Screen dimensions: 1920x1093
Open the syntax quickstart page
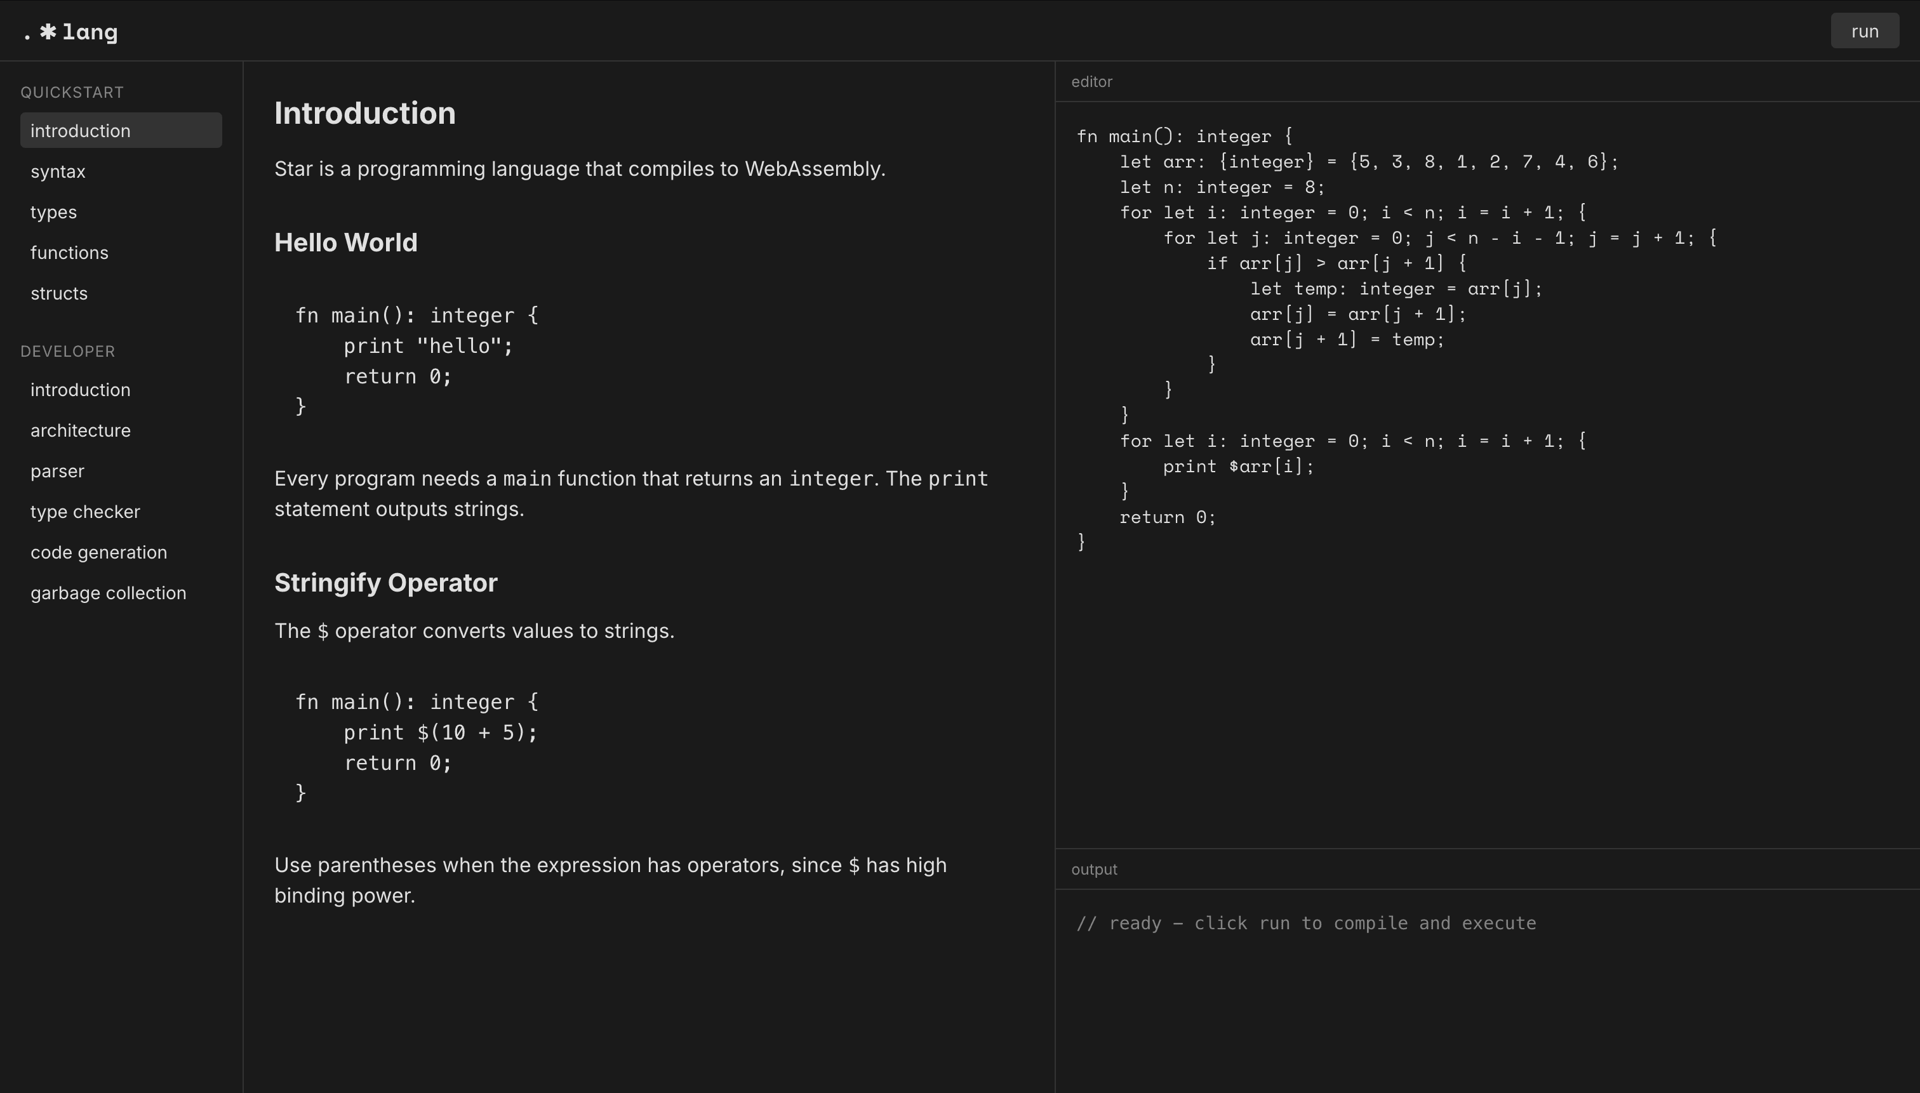(58, 171)
